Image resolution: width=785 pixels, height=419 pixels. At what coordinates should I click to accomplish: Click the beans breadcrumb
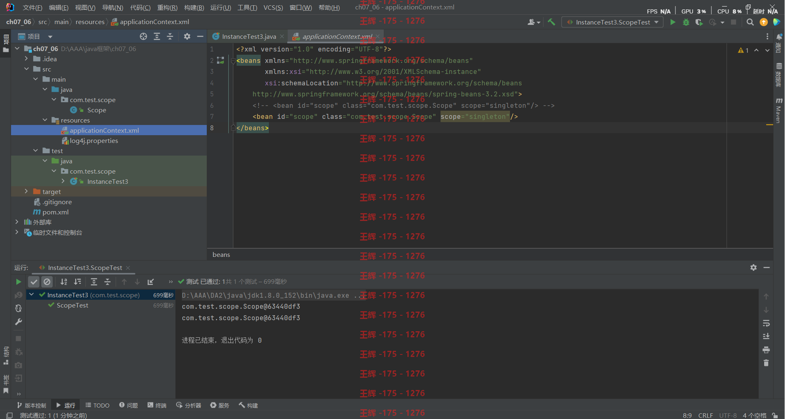pos(221,254)
